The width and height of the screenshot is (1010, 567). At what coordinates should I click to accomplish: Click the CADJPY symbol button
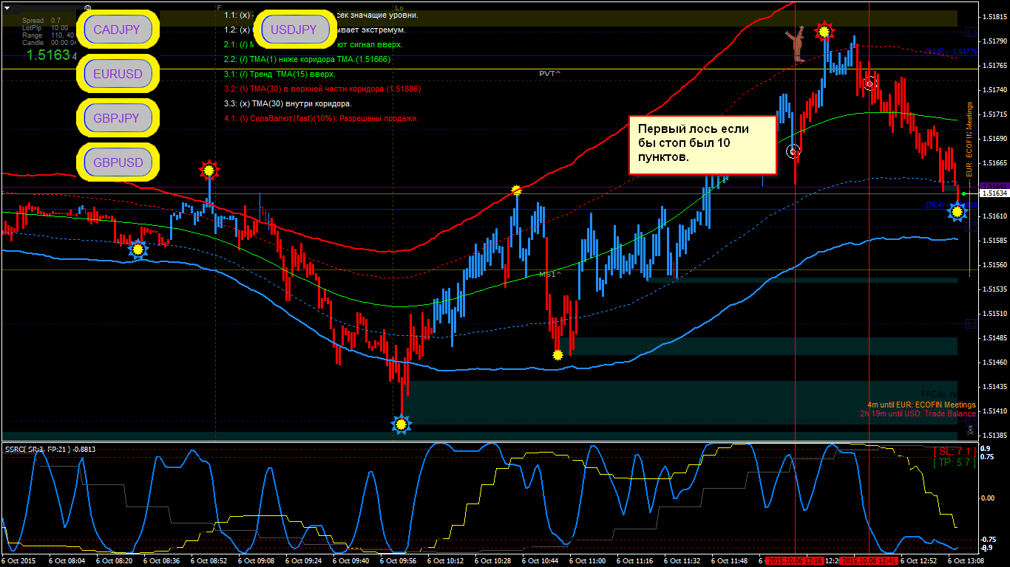118,30
